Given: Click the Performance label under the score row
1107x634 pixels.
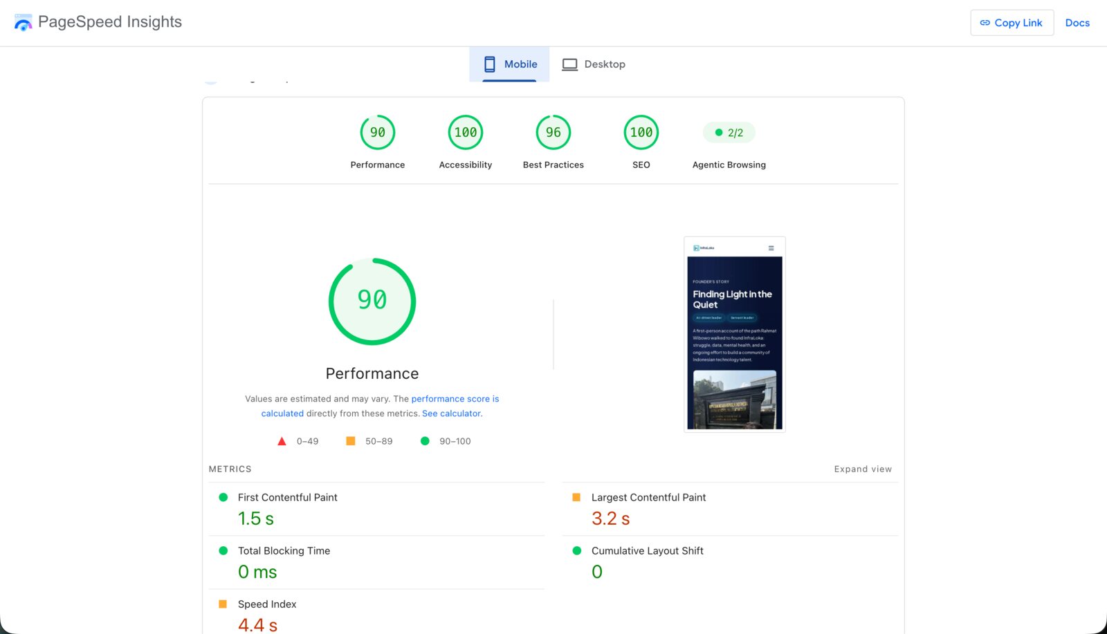Looking at the screenshot, I should (x=378, y=165).
